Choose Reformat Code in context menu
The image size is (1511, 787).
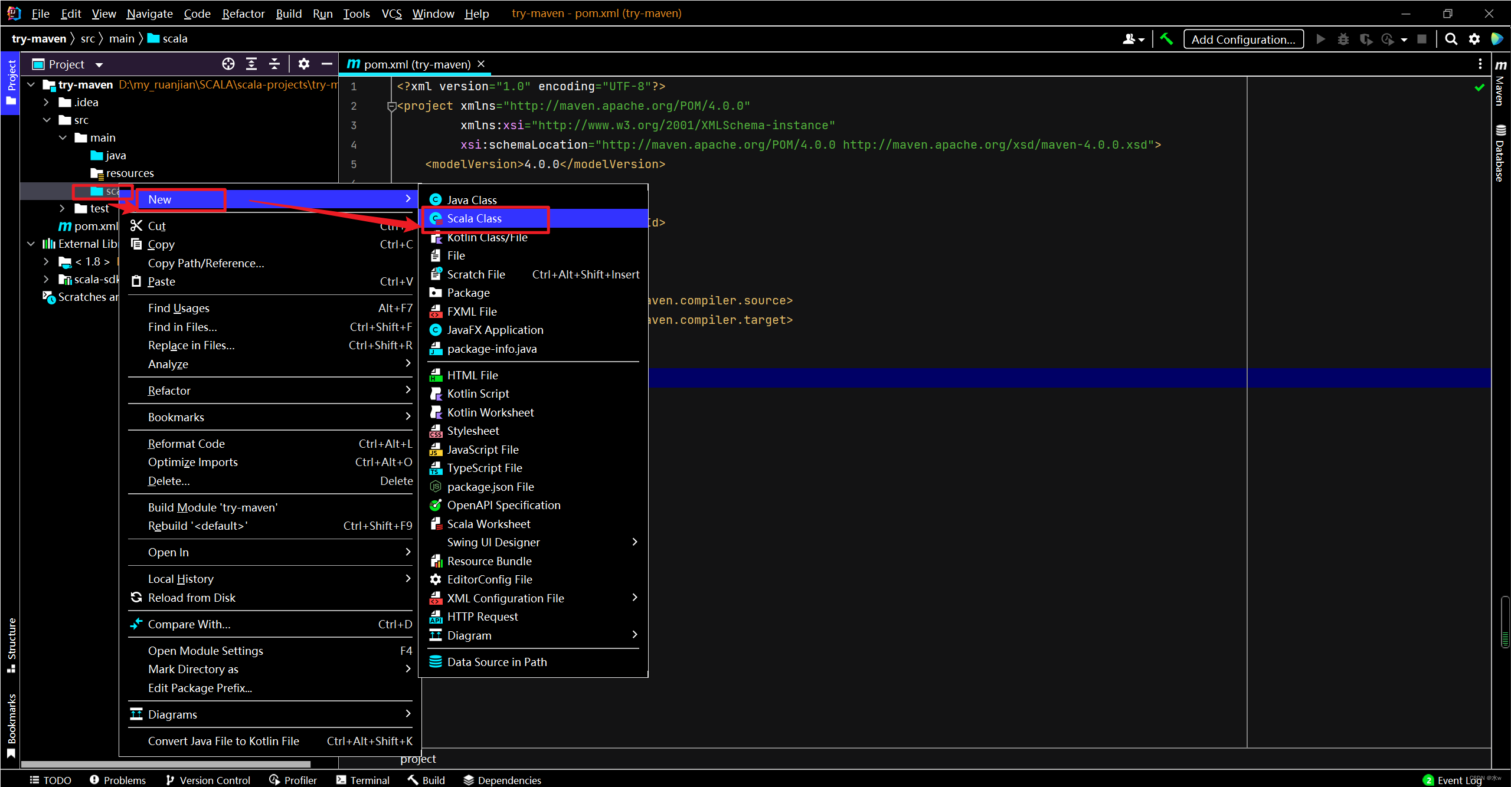(x=186, y=444)
